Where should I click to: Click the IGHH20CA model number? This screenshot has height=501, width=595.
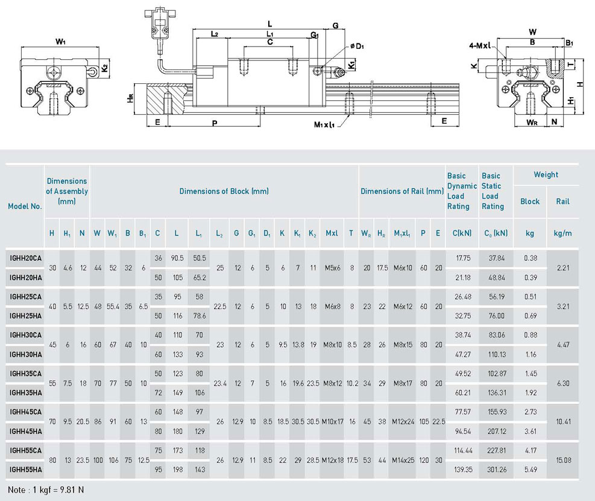click(26, 258)
